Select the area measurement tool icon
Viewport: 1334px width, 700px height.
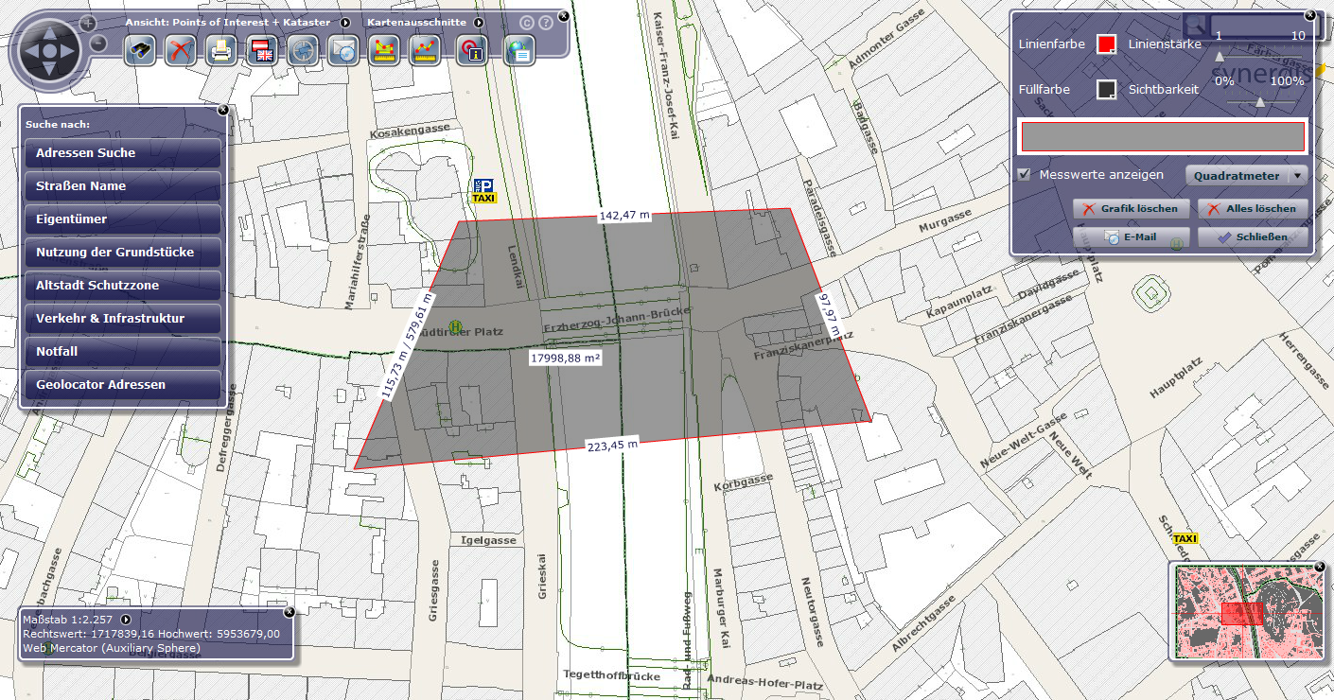coord(384,50)
